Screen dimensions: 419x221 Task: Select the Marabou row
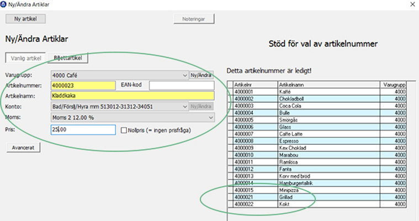[x=317, y=155]
